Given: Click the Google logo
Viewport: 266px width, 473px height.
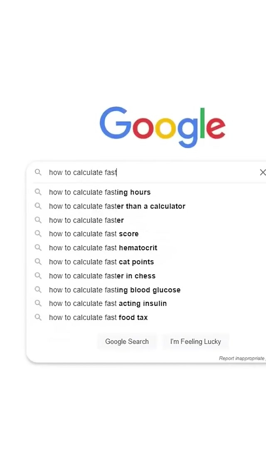Looking at the screenshot, I should tap(163, 126).
